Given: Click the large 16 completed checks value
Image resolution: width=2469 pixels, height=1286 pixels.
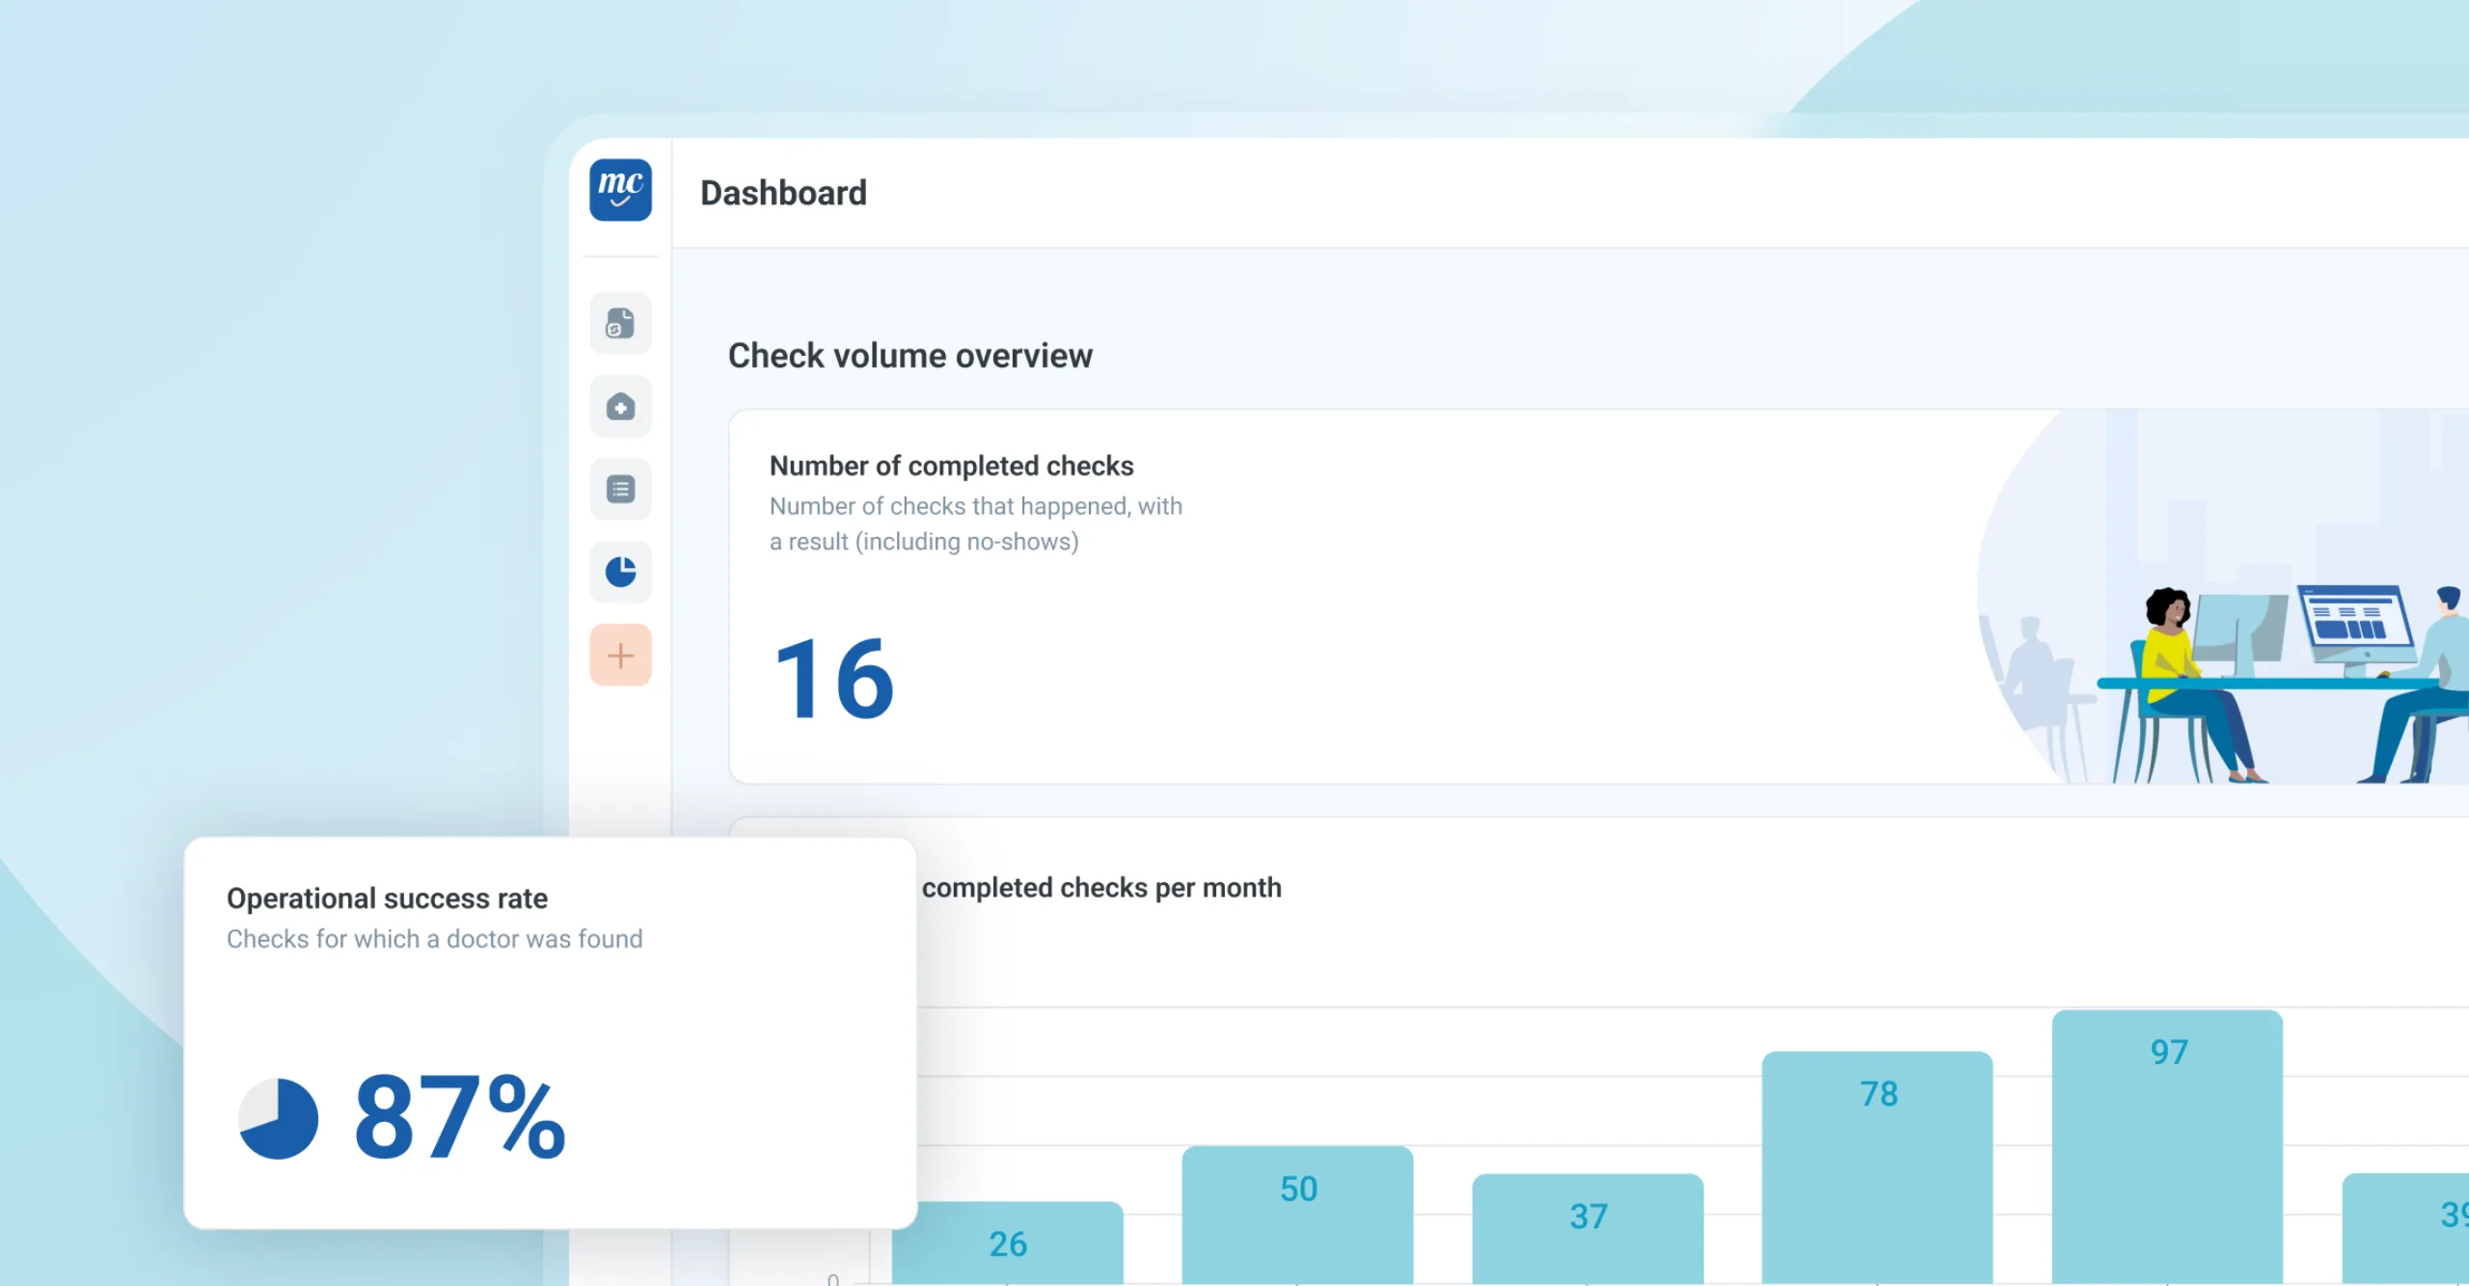Looking at the screenshot, I should click(835, 679).
